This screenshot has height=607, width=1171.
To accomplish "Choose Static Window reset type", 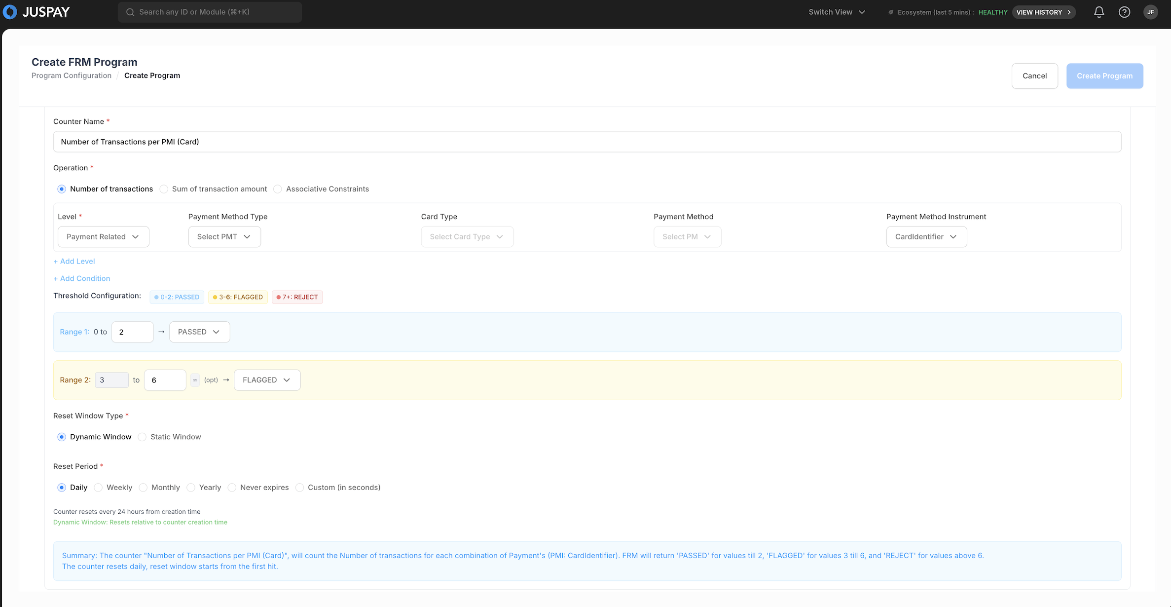I will [142, 437].
